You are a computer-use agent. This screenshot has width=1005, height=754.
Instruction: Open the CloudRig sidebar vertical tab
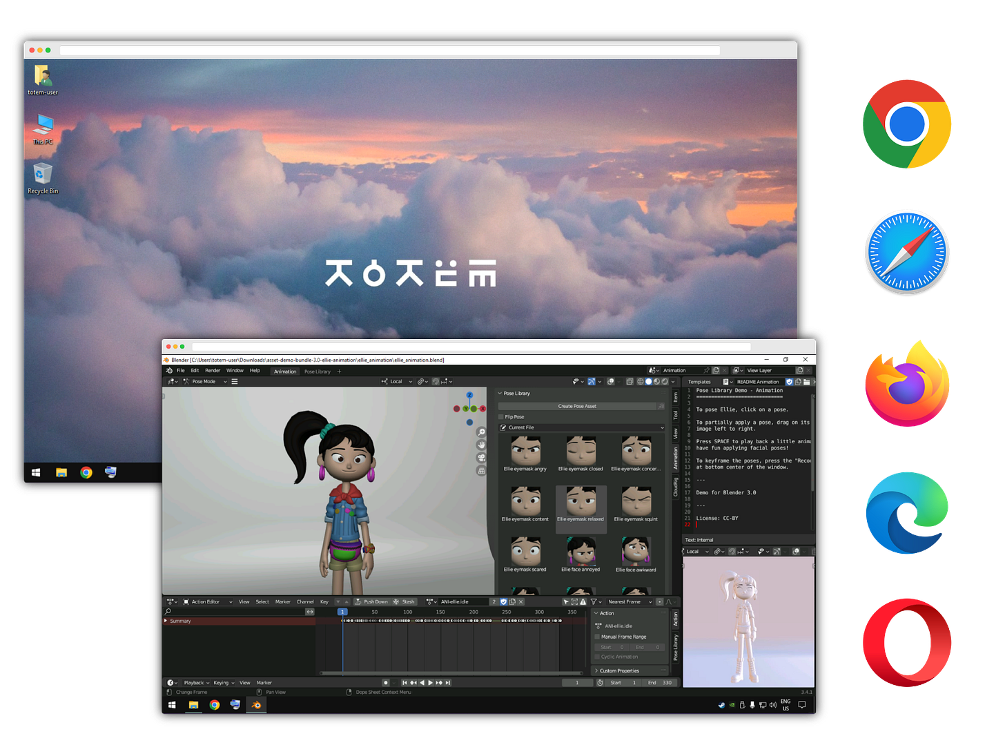676,487
